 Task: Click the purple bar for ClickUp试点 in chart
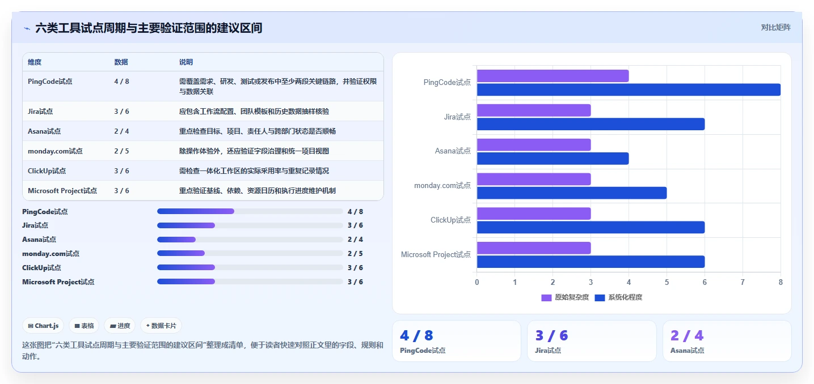click(x=534, y=214)
